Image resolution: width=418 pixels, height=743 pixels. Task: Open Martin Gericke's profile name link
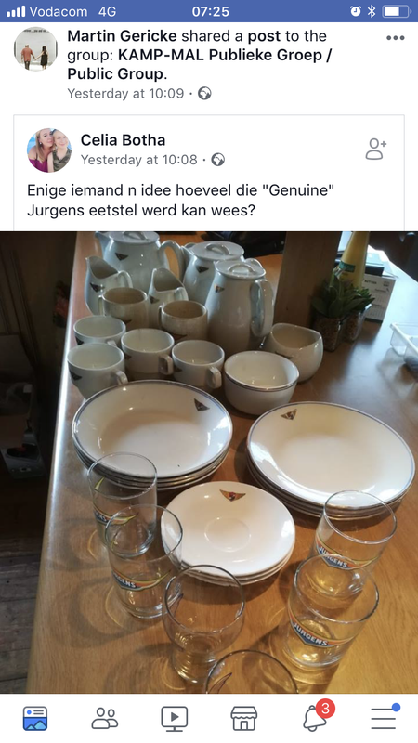pyautogui.click(x=123, y=36)
